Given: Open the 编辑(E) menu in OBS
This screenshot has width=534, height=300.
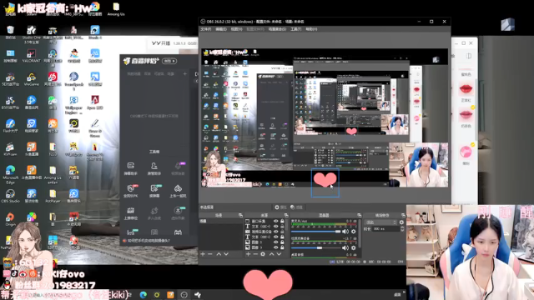Looking at the screenshot, I should 220,29.
